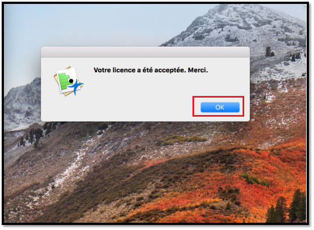314x230 pixels.
Task: Click the green bushes patch on the hillside
Action: click(x=180, y=140)
